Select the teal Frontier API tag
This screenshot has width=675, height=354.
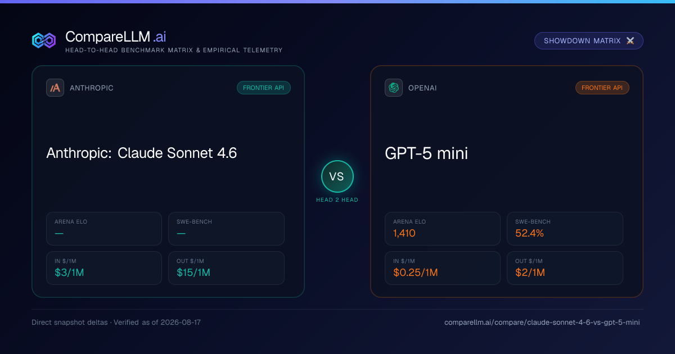point(264,88)
